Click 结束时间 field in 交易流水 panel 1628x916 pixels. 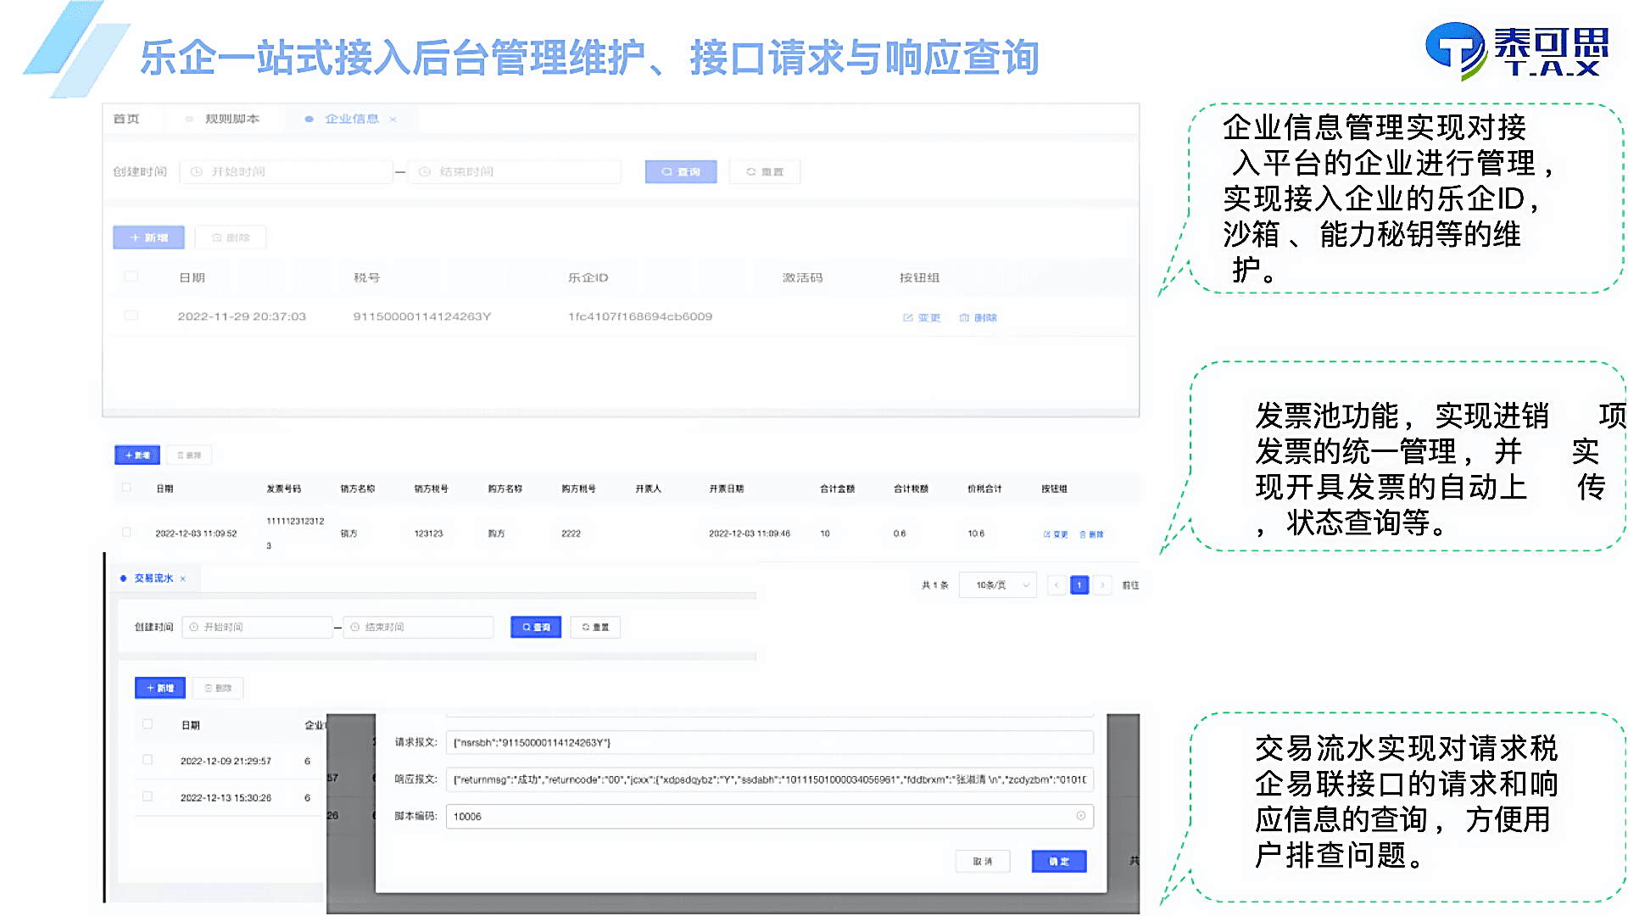coord(418,627)
